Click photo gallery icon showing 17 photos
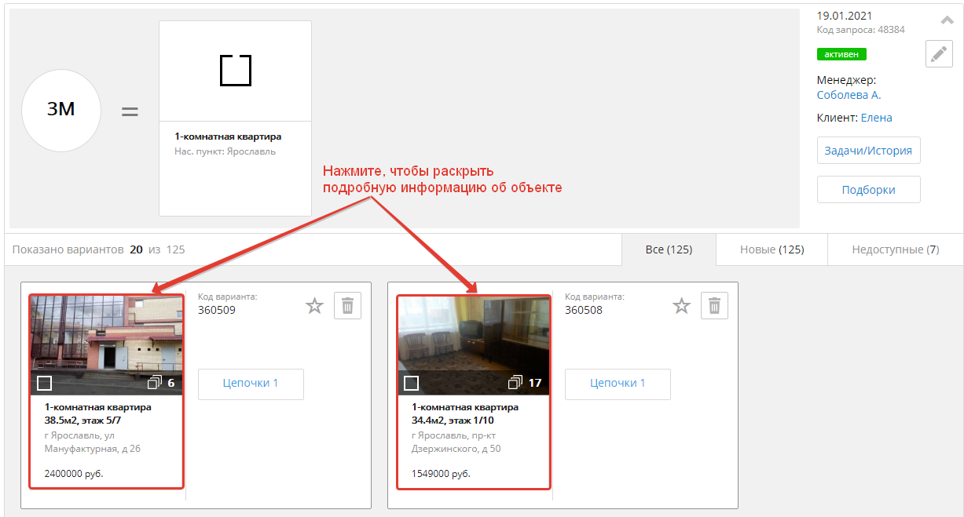 tap(516, 383)
